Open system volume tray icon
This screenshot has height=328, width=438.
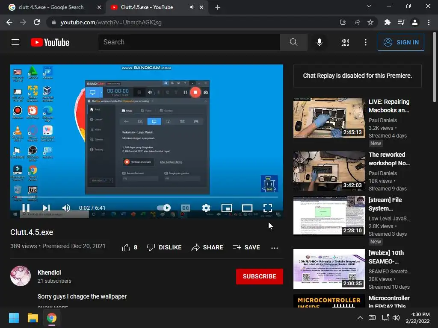[x=396, y=318]
